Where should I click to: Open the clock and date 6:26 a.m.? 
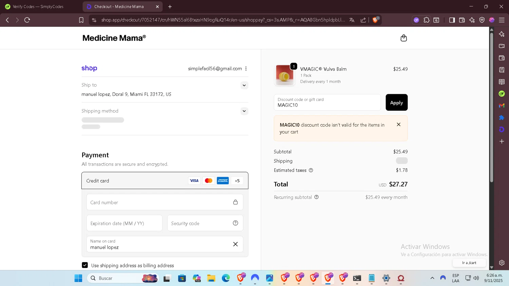pos(493,278)
